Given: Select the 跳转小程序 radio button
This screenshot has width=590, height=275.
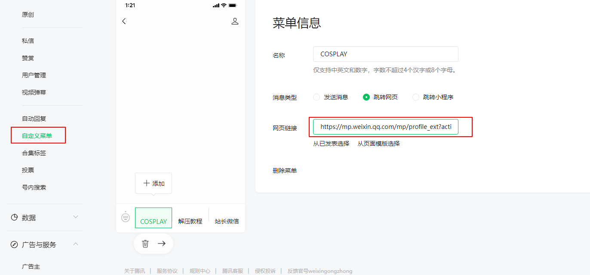Looking at the screenshot, I should click(x=416, y=97).
